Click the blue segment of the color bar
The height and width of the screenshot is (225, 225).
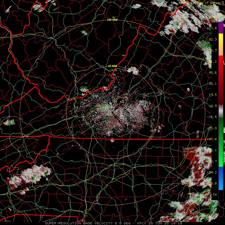pos(221,178)
